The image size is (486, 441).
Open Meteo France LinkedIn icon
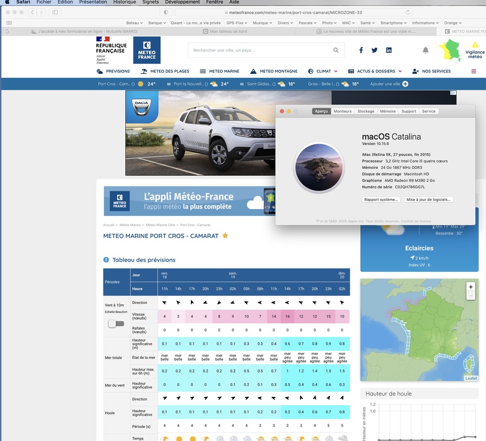389,50
